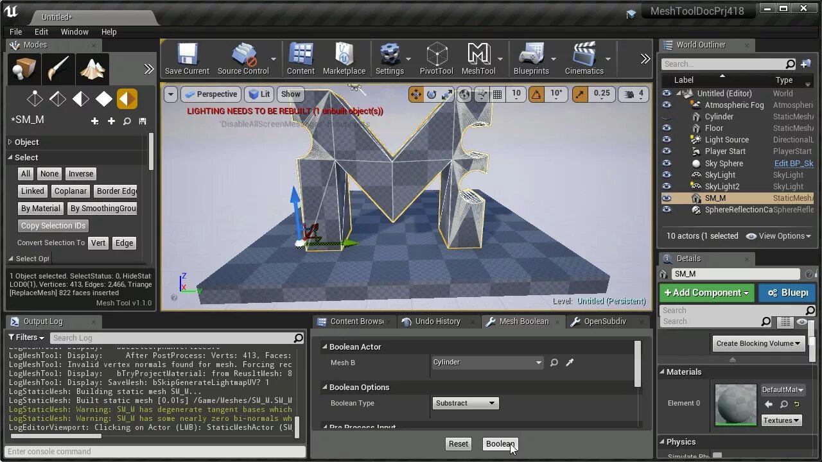Select the Landscape mode mountain icon
Screen dimensions: 822x462
click(92, 69)
